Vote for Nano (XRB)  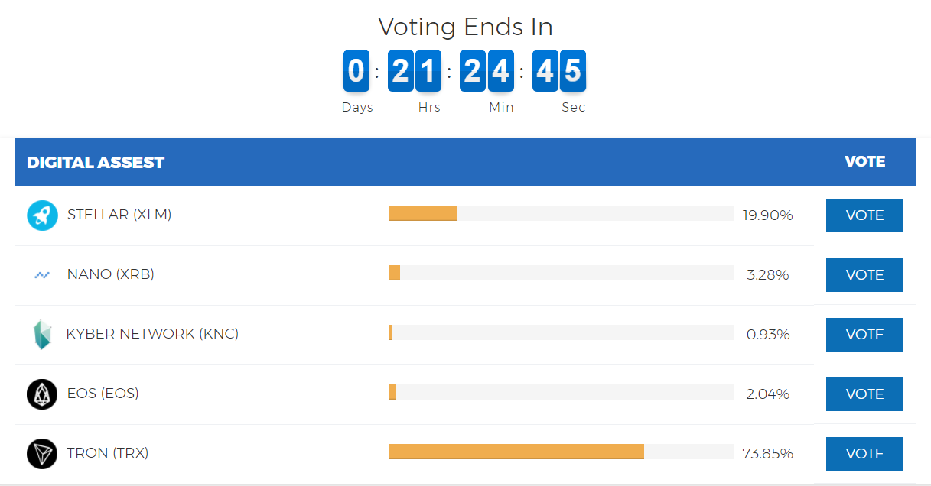tap(864, 275)
